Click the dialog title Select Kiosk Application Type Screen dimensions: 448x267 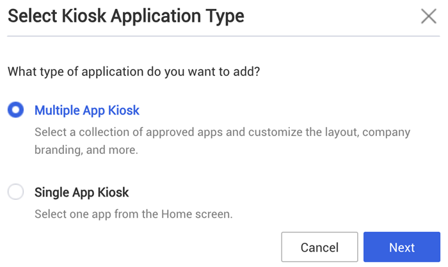pyautogui.click(x=126, y=16)
